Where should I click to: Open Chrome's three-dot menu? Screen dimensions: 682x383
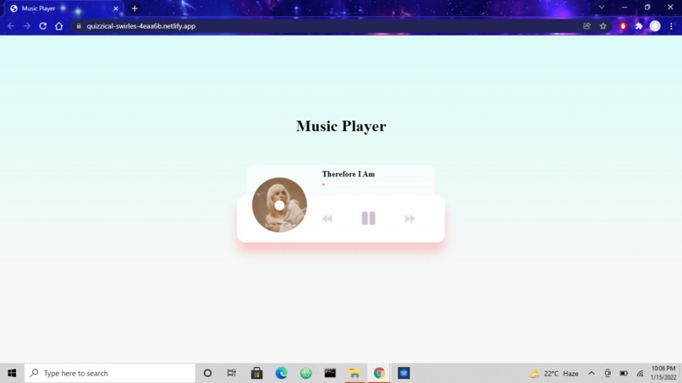(671, 26)
